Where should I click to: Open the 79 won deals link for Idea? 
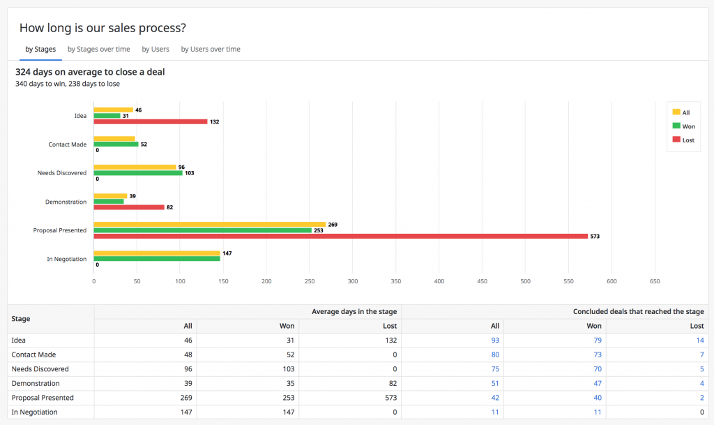coord(598,341)
